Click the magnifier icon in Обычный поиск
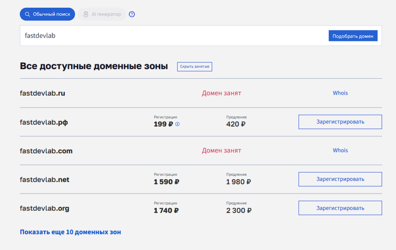This screenshot has width=396, height=250. [x=27, y=14]
